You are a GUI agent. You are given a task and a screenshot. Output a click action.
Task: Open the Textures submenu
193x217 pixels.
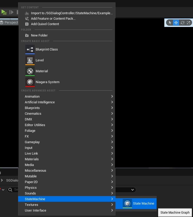[67, 205]
